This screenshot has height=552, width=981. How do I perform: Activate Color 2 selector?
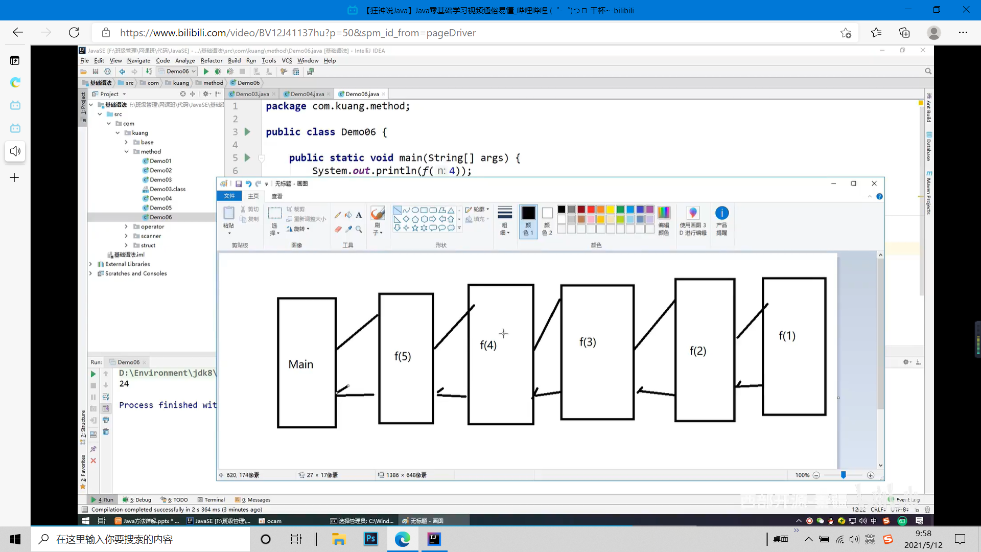(547, 221)
